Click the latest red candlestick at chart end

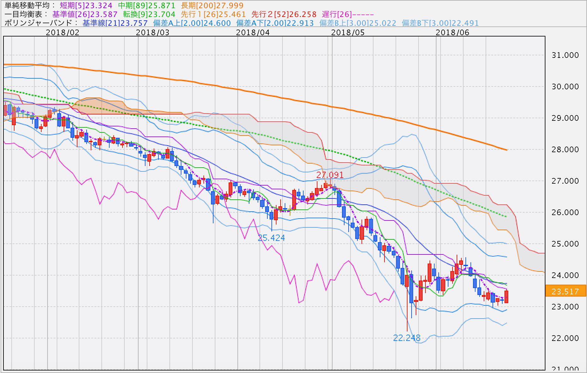click(506, 296)
